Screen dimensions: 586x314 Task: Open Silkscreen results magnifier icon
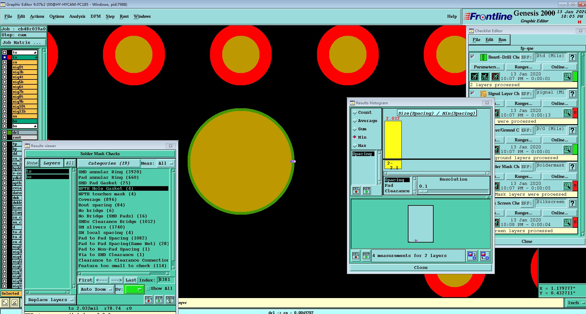click(x=567, y=222)
